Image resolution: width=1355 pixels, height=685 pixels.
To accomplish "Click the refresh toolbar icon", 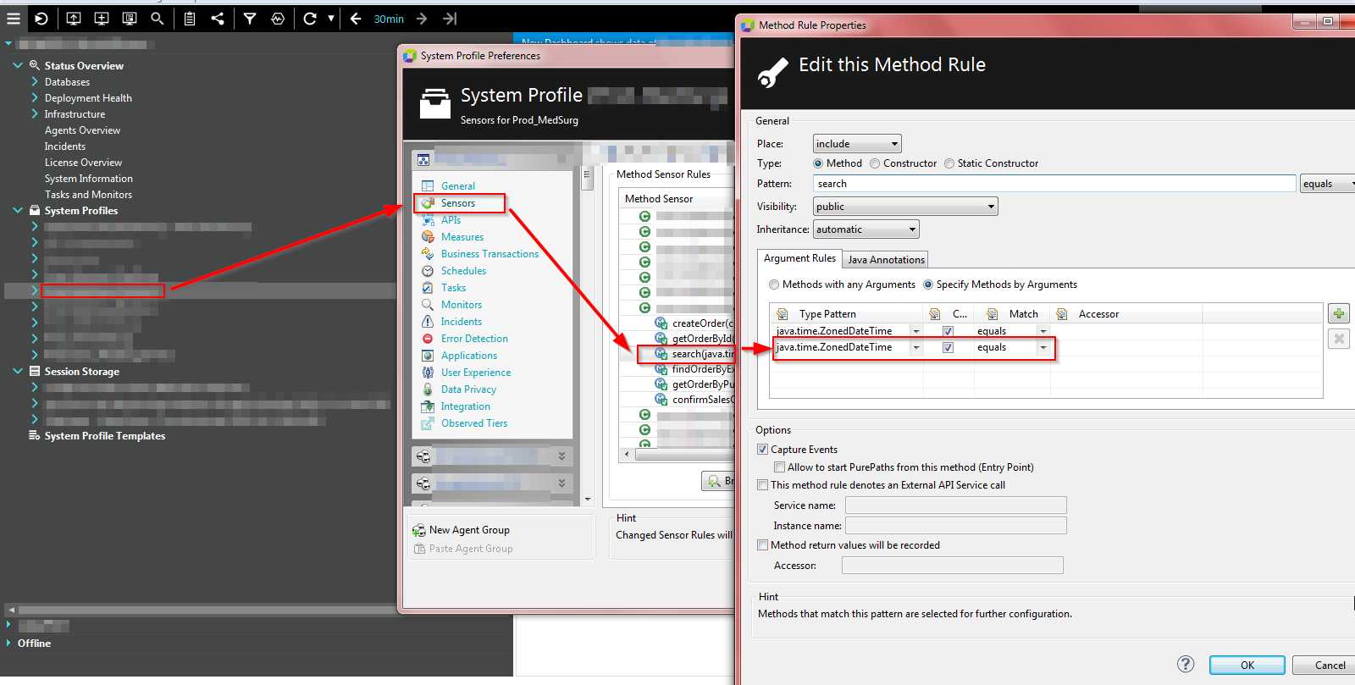I will pos(310,18).
